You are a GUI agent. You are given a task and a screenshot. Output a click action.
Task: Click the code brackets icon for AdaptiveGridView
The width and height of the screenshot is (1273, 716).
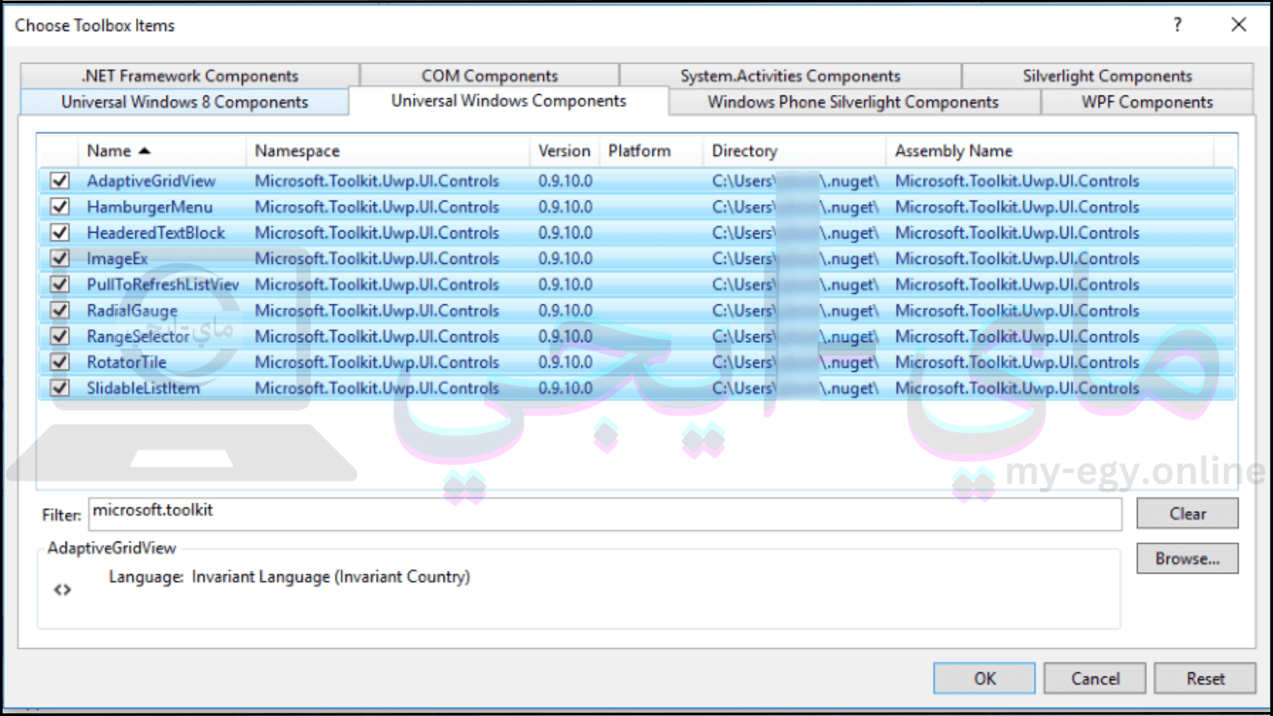click(62, 589)
